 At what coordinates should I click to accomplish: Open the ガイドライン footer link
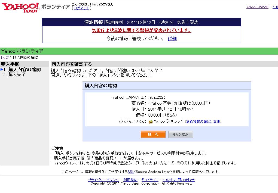(150, 180)
